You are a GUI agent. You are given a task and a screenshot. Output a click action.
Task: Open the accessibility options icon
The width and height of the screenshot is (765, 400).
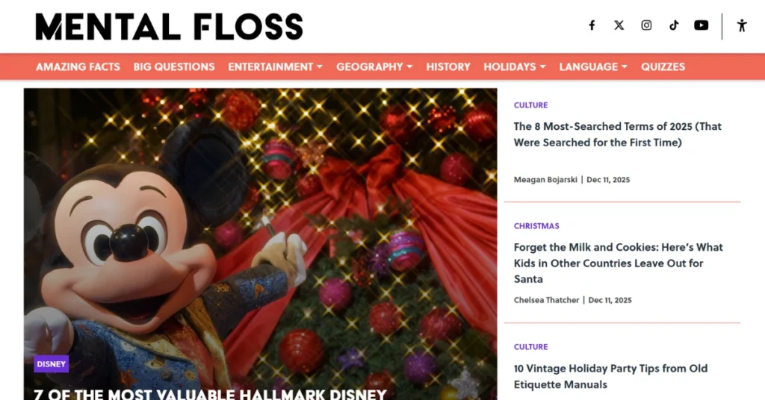[x=742, y=26]
